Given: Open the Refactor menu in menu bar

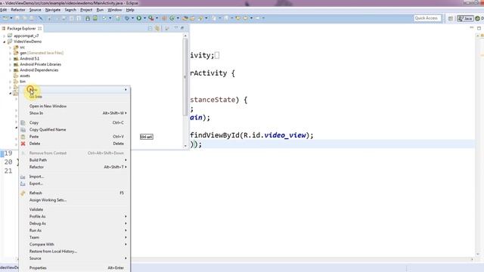Looking at the screenshot, I should click(18, 10).
